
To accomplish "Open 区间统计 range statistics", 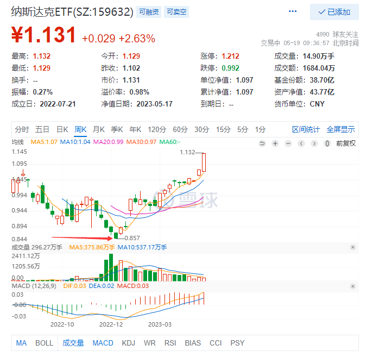I will tap(306, 129).
